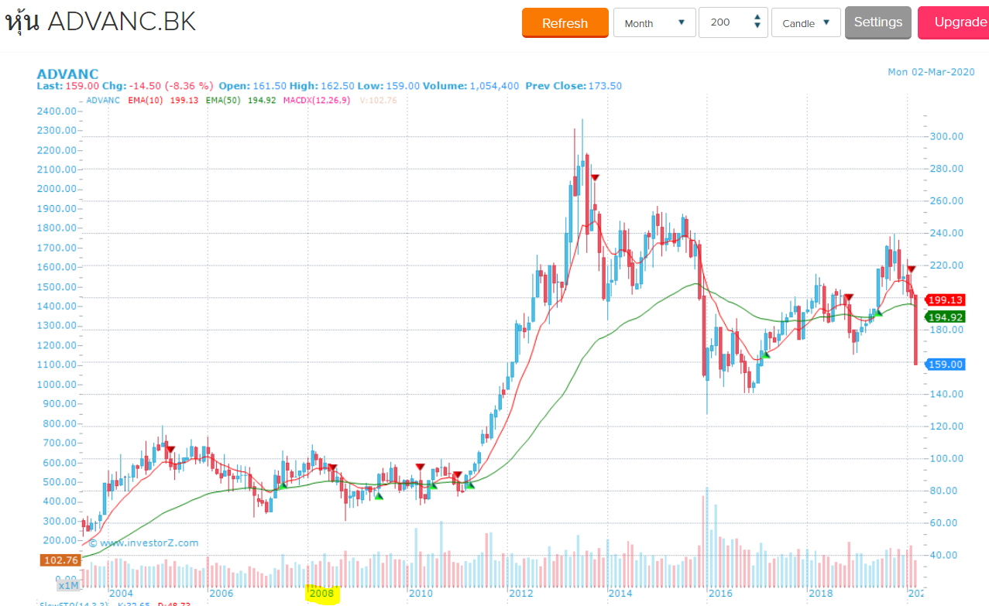
Task: Click the Prev Close: 173.50 value
Action: point(574,86)
